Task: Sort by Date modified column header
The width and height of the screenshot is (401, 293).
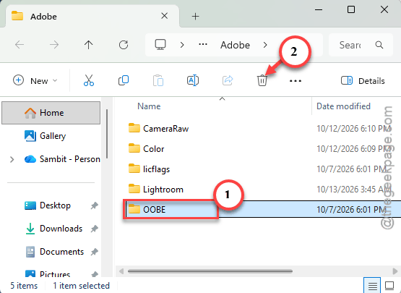Action: tap(343, 106)
